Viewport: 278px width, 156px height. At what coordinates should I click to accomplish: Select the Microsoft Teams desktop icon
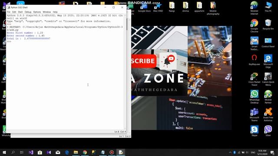pyautogui.click(x=254, y=115)
